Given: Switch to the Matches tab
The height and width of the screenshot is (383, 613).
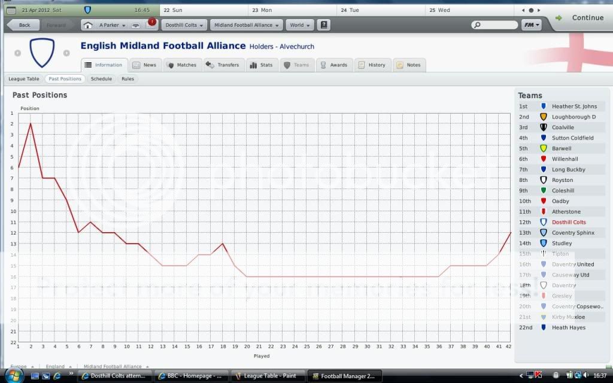Looking at the screenshot, I should tap(181, 65).
